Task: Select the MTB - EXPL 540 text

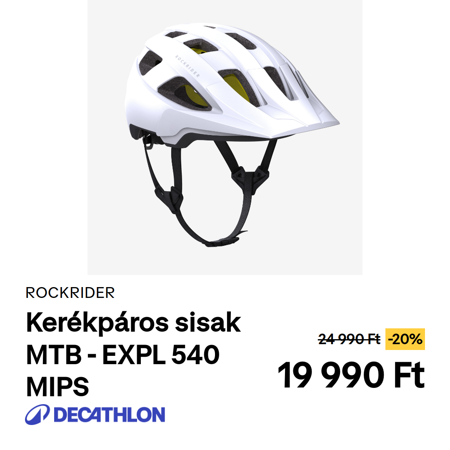Action: 123,355
